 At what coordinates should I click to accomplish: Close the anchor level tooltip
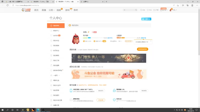(151, 41)
